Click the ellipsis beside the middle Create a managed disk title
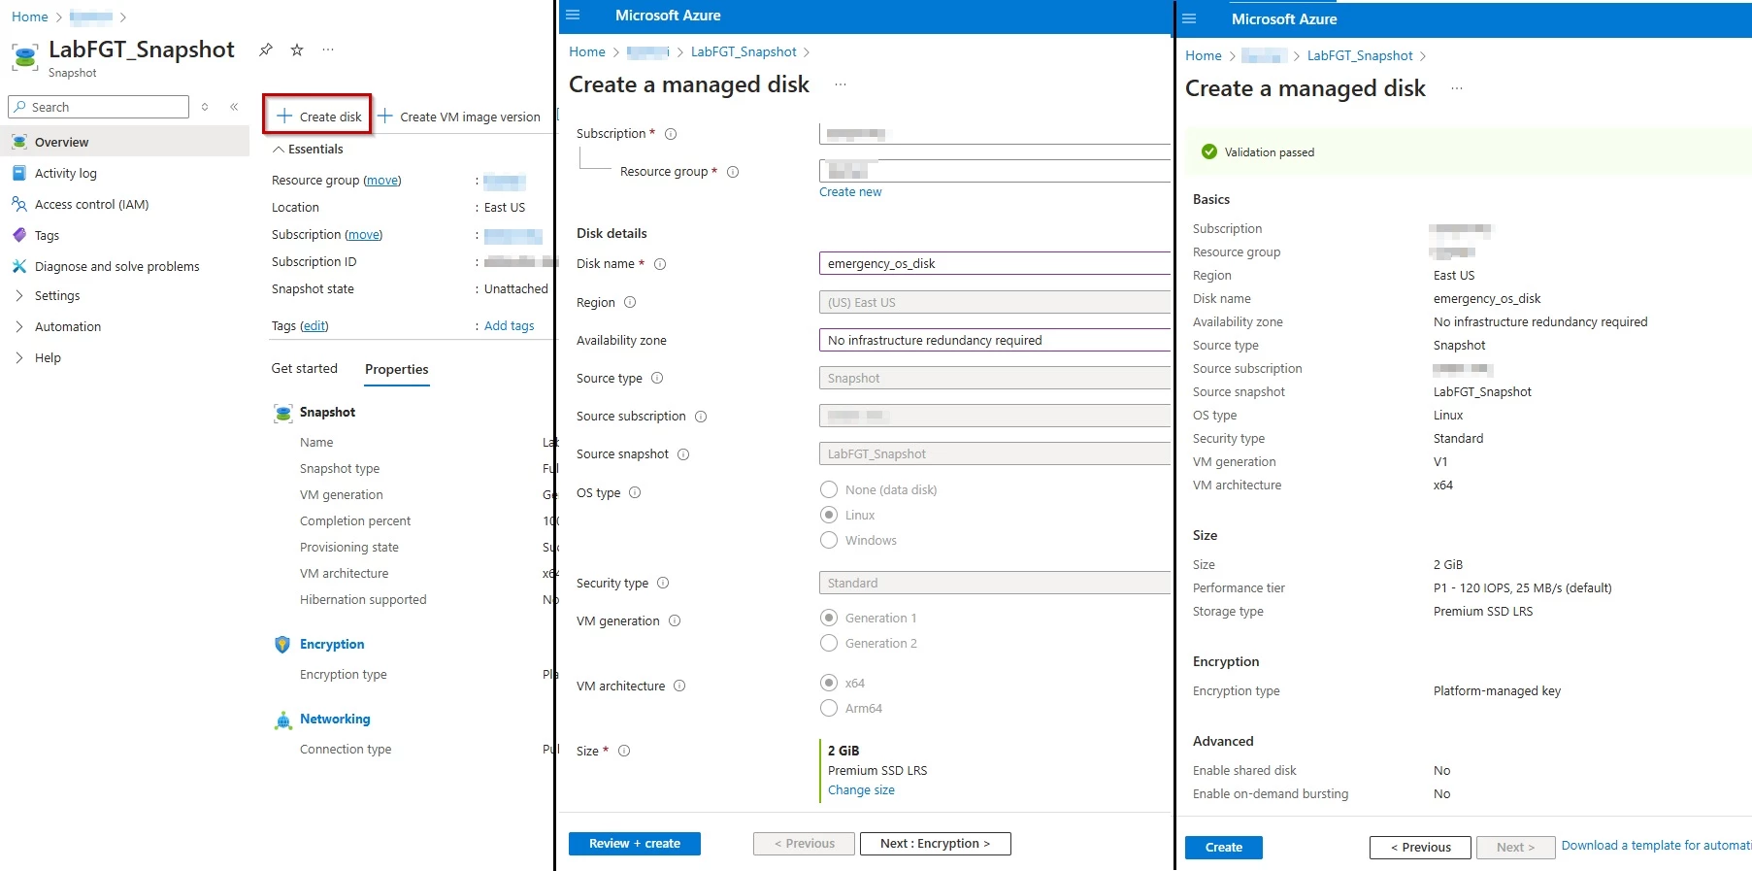The image size is (1752, 871). click(841, 84)
